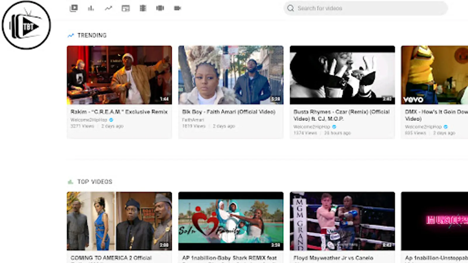Click the duration badge on Baby Shark thumbnail
This screenshot has width=468, height=263.
[x=276, y=245]
